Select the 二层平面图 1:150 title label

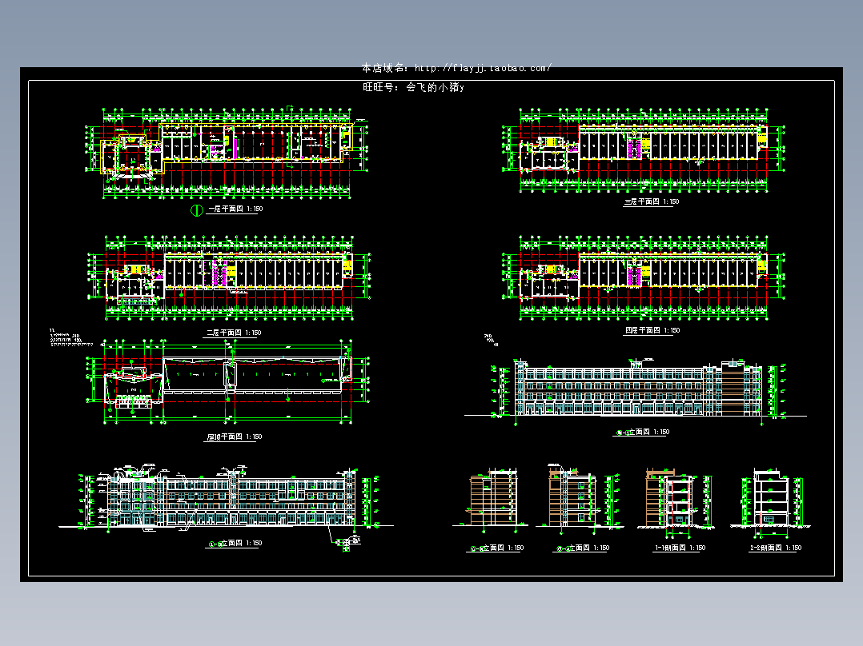234,333
